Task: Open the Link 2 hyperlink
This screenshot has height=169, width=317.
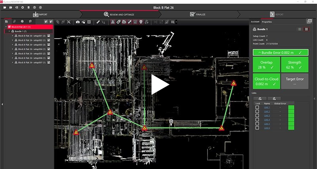Action: pos(267,112)
